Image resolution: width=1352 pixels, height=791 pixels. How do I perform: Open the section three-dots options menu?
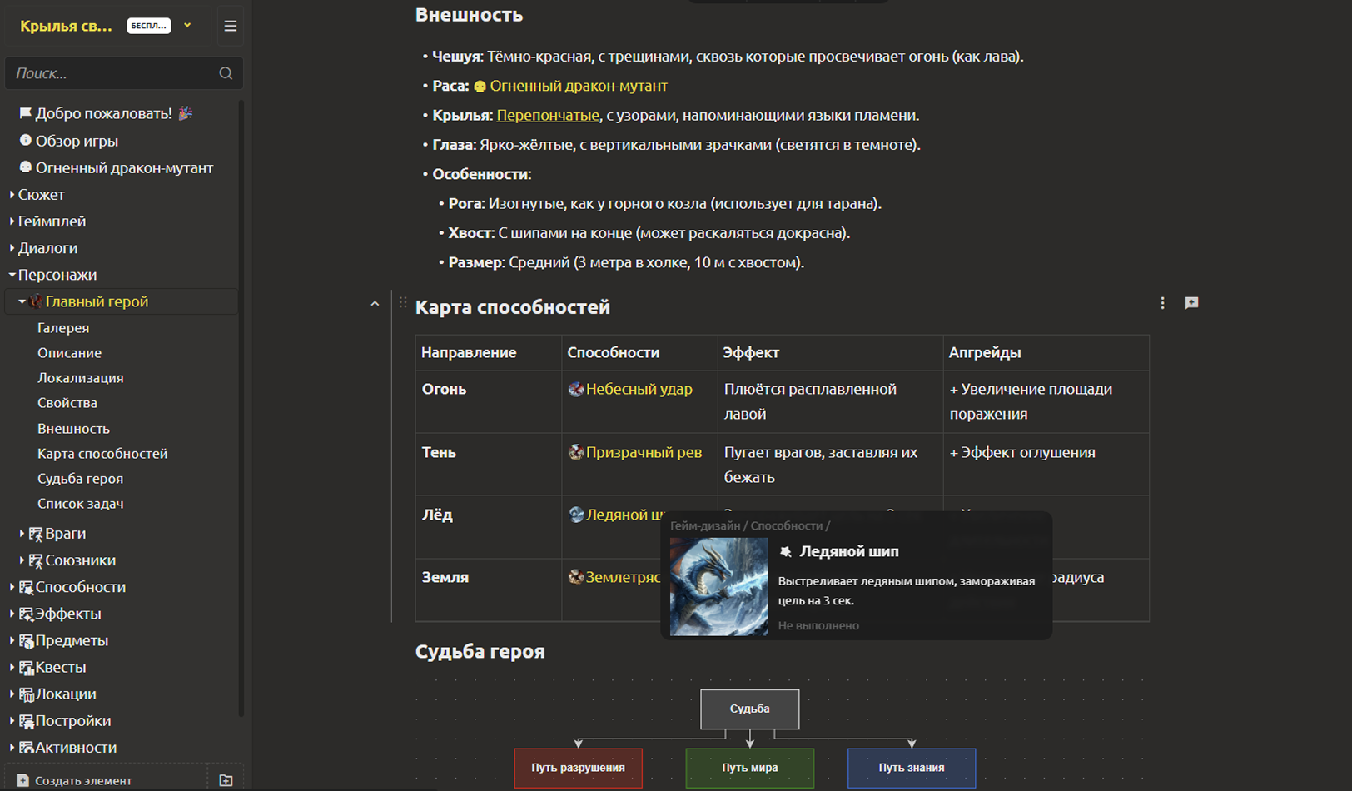click(x=1162, y=303)
